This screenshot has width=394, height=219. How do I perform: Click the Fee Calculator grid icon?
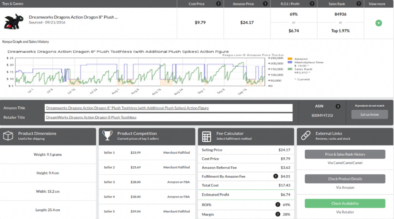click(x=207, y=137)
